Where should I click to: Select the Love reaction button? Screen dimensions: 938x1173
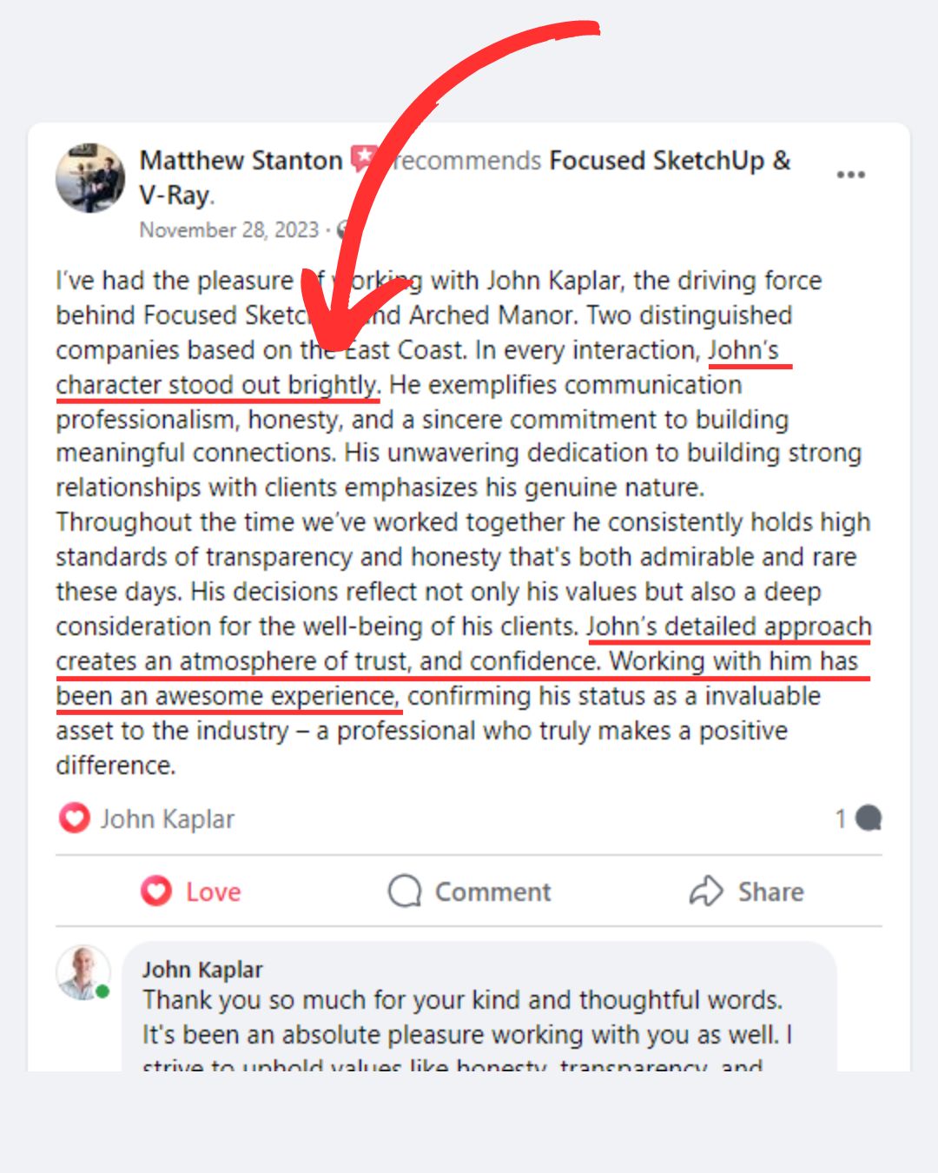[x=191, y=891]
